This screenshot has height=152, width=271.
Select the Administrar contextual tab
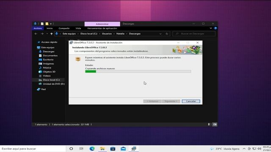(102, 24)
